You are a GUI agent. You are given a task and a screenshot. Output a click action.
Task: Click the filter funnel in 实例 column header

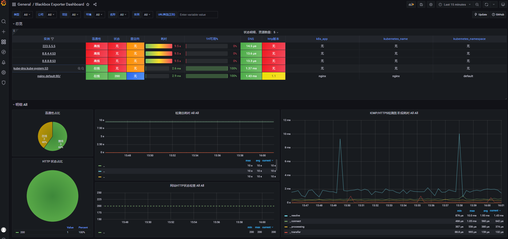53,39
